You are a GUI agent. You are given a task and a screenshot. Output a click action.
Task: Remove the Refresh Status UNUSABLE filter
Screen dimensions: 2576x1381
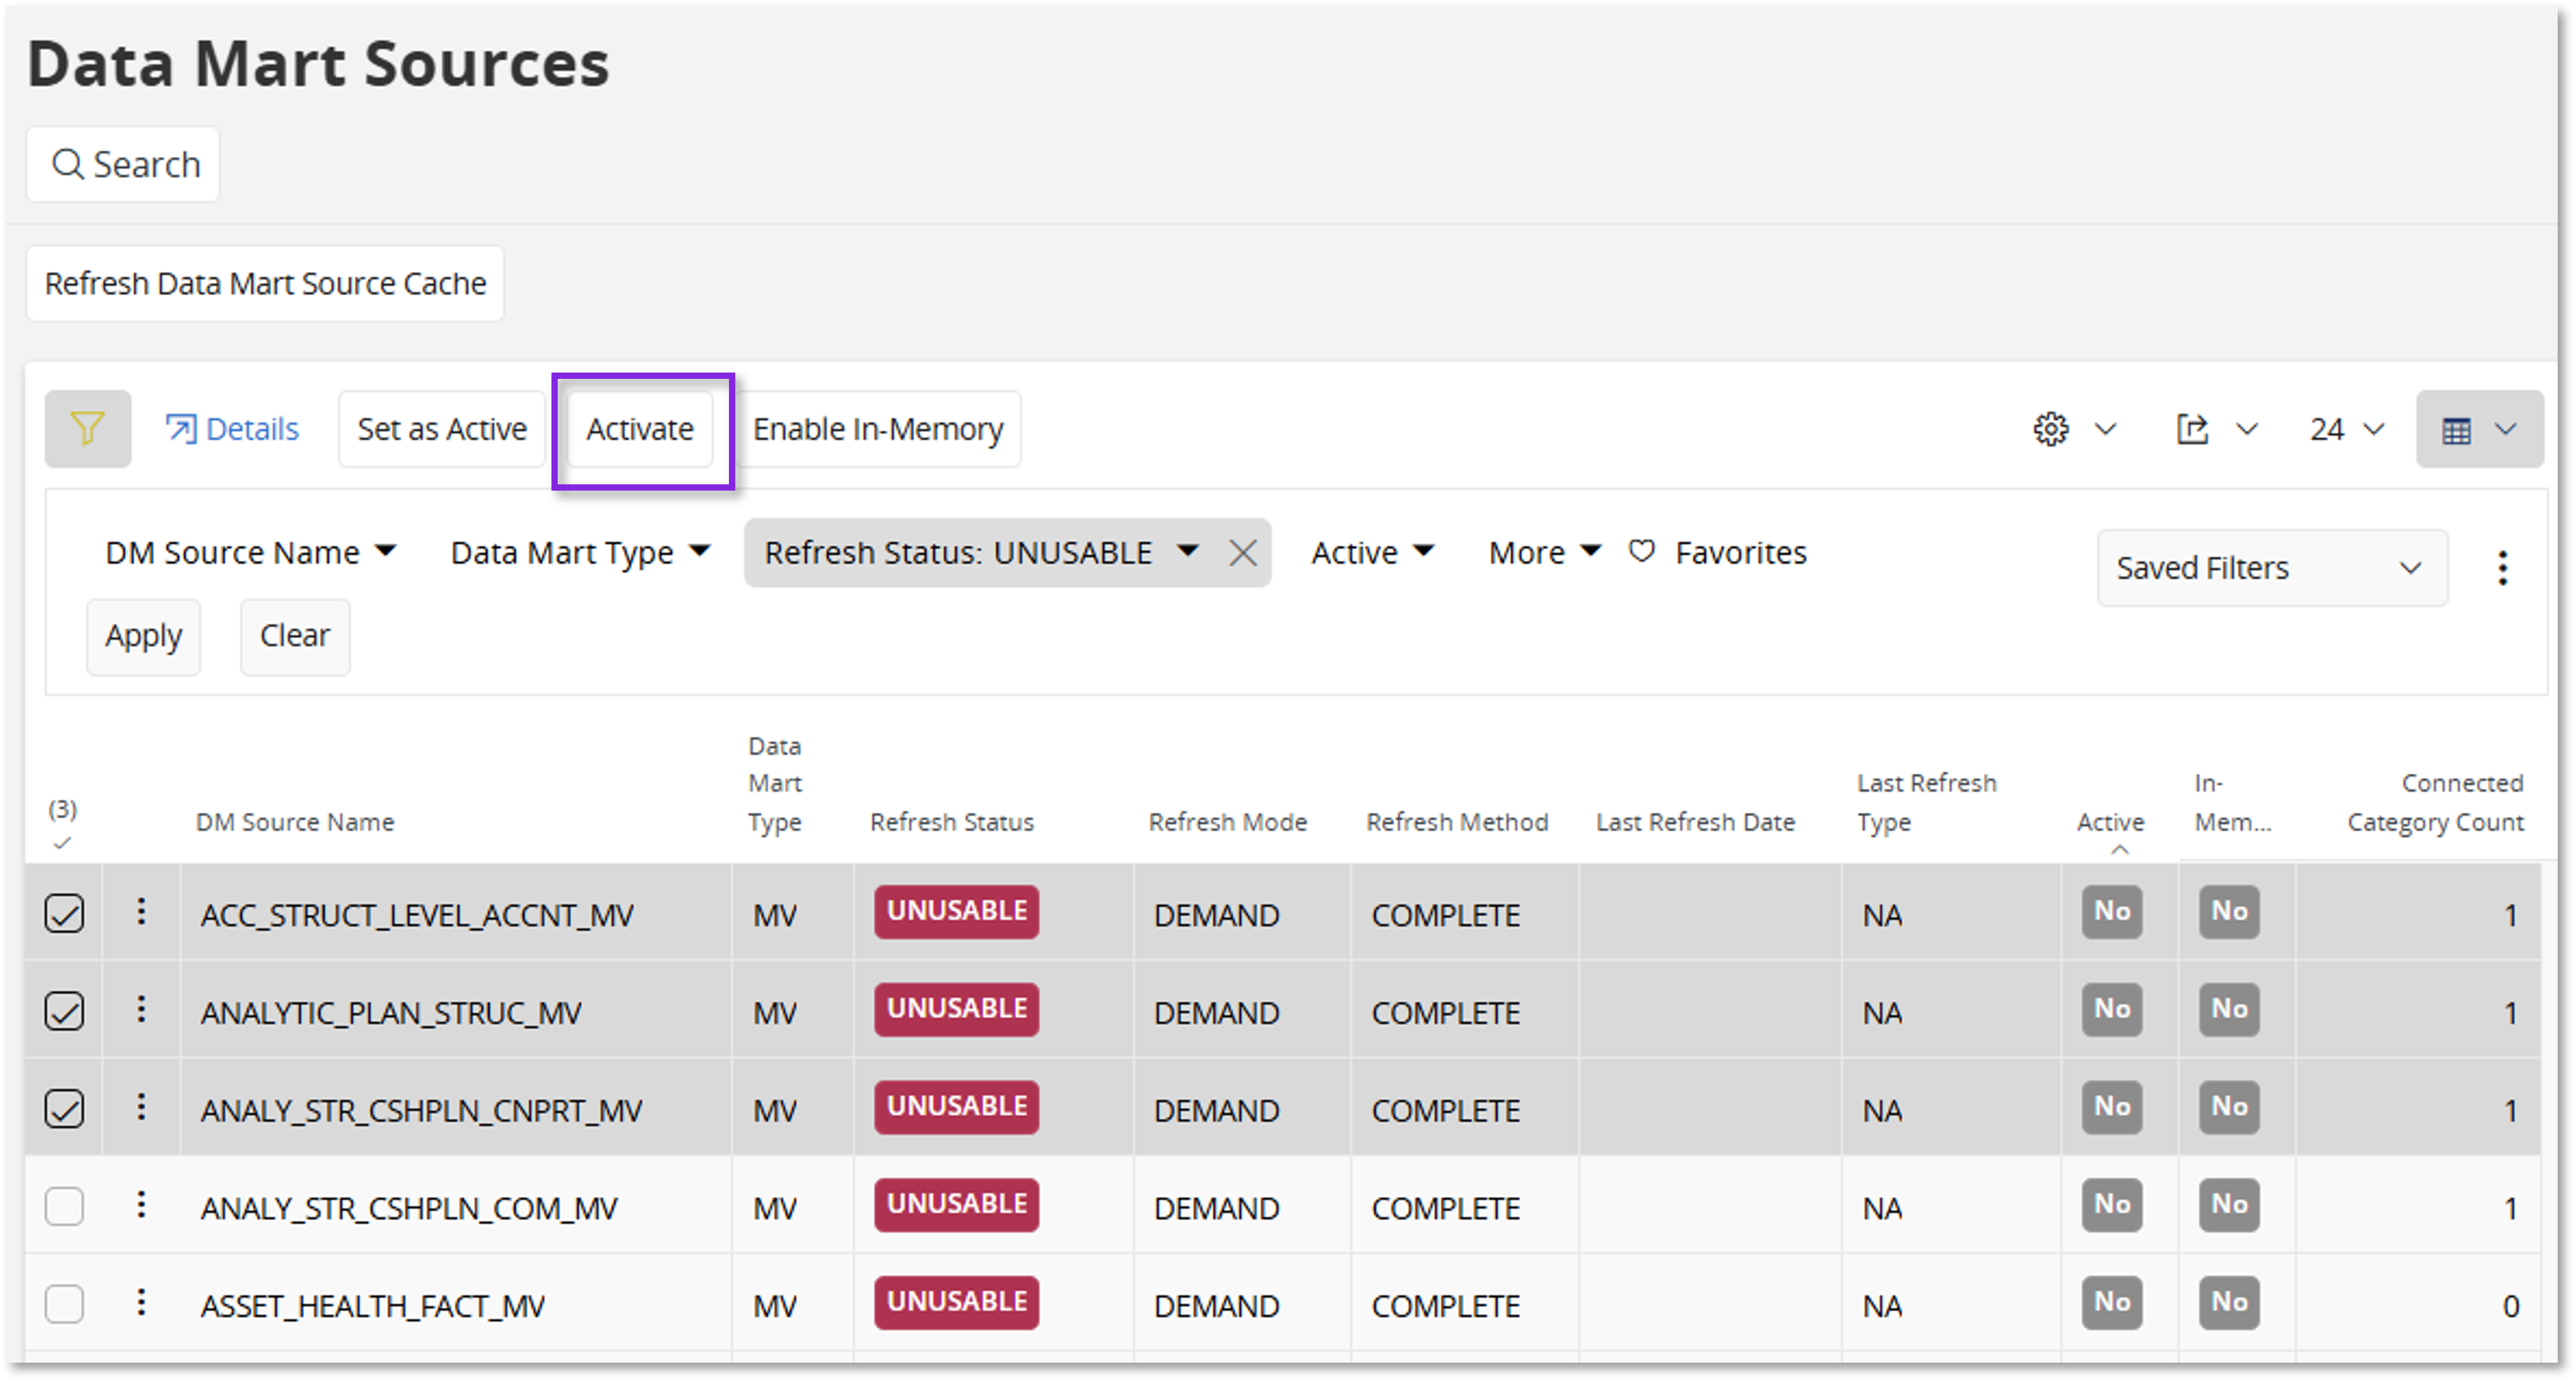click(x=1242, y=553)
